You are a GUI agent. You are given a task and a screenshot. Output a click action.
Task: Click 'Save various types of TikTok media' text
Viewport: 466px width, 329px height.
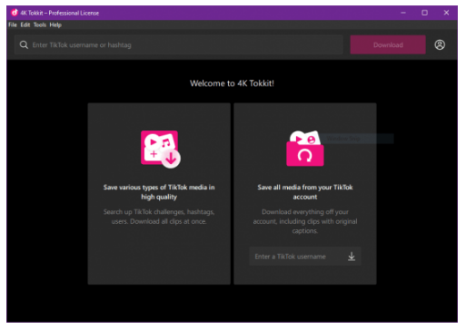pyautogui.click(x=159, y=192)
